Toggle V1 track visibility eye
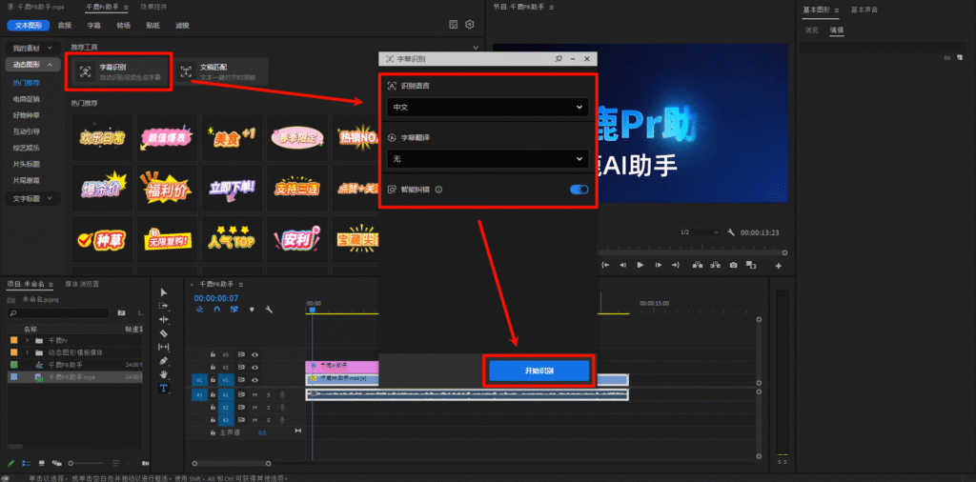976x482 pixels. [x=254, y=379]
